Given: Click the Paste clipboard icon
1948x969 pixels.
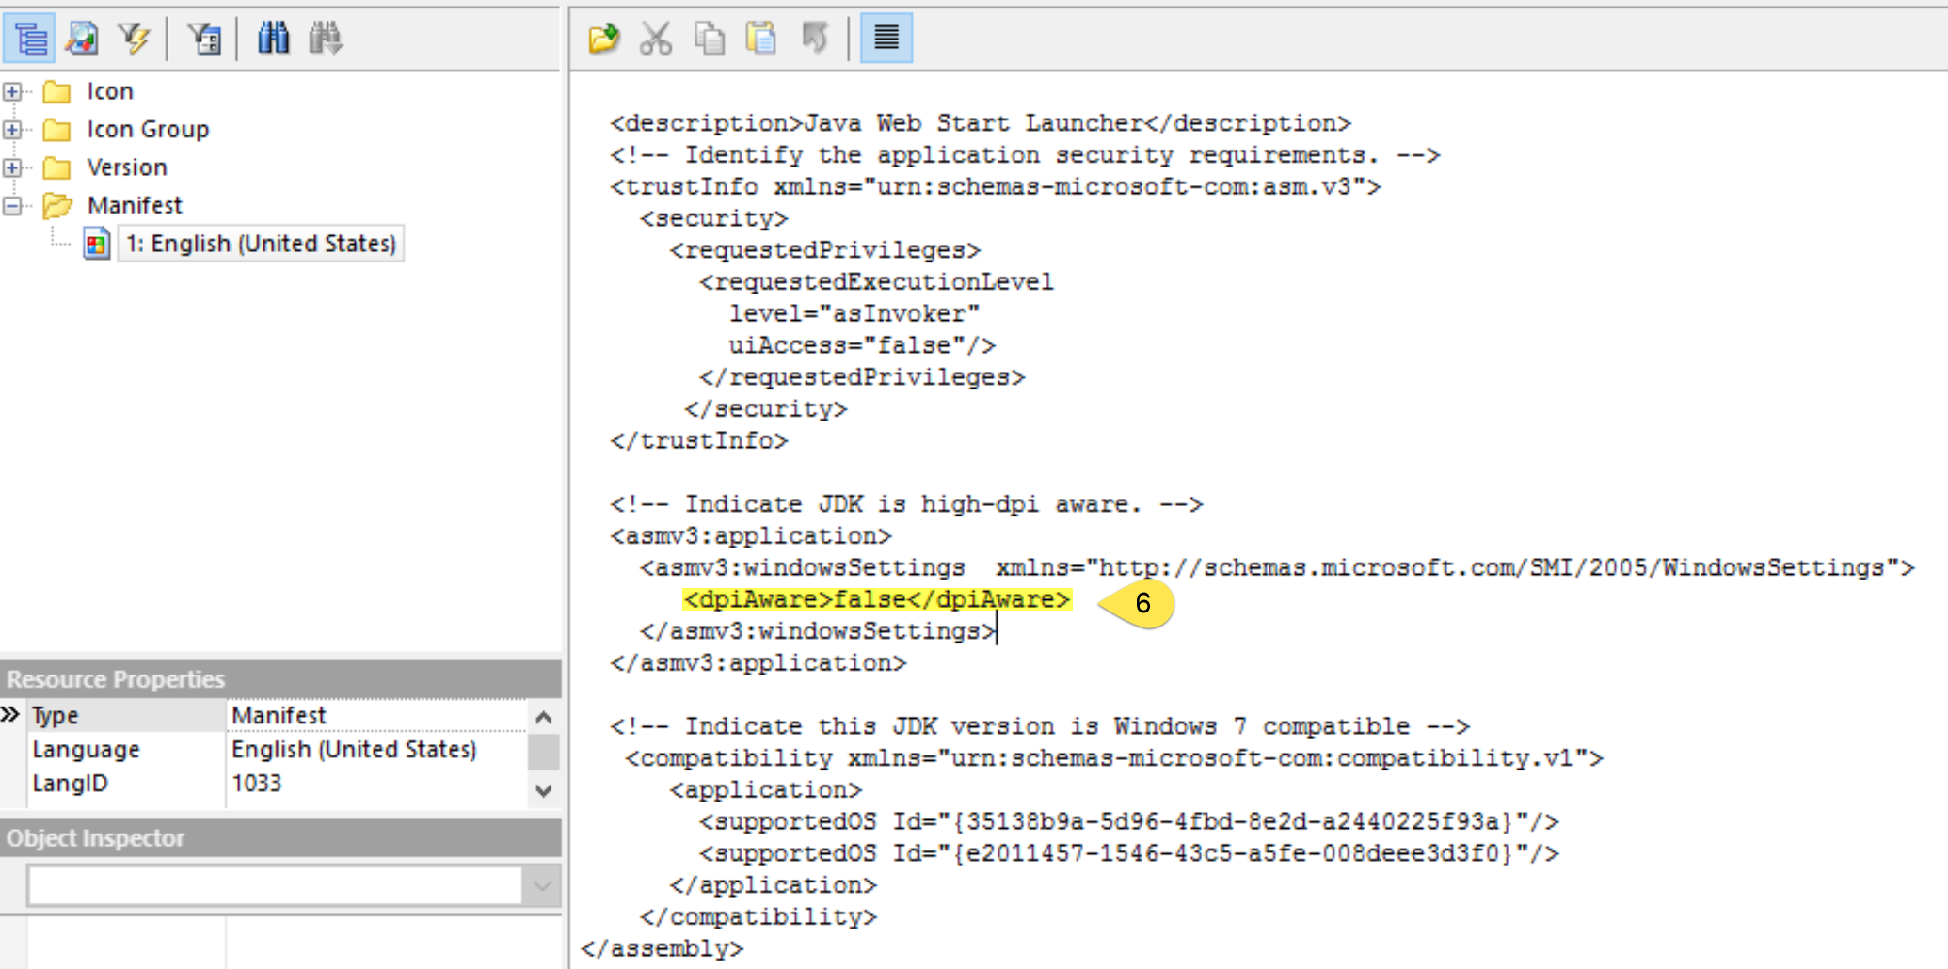Looking at the screenshot, I should point(761,39).
